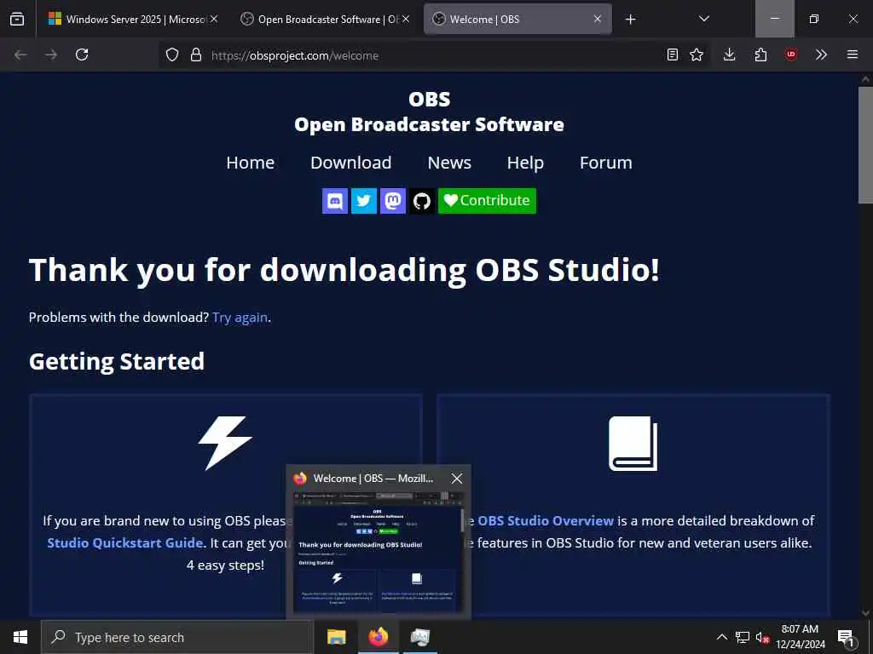
Task: Click the Try again download link
Action: (x=240, y=318)
